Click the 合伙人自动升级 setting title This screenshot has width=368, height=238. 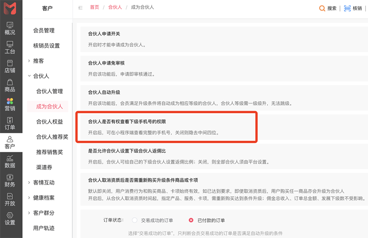(x=104, y=93)
